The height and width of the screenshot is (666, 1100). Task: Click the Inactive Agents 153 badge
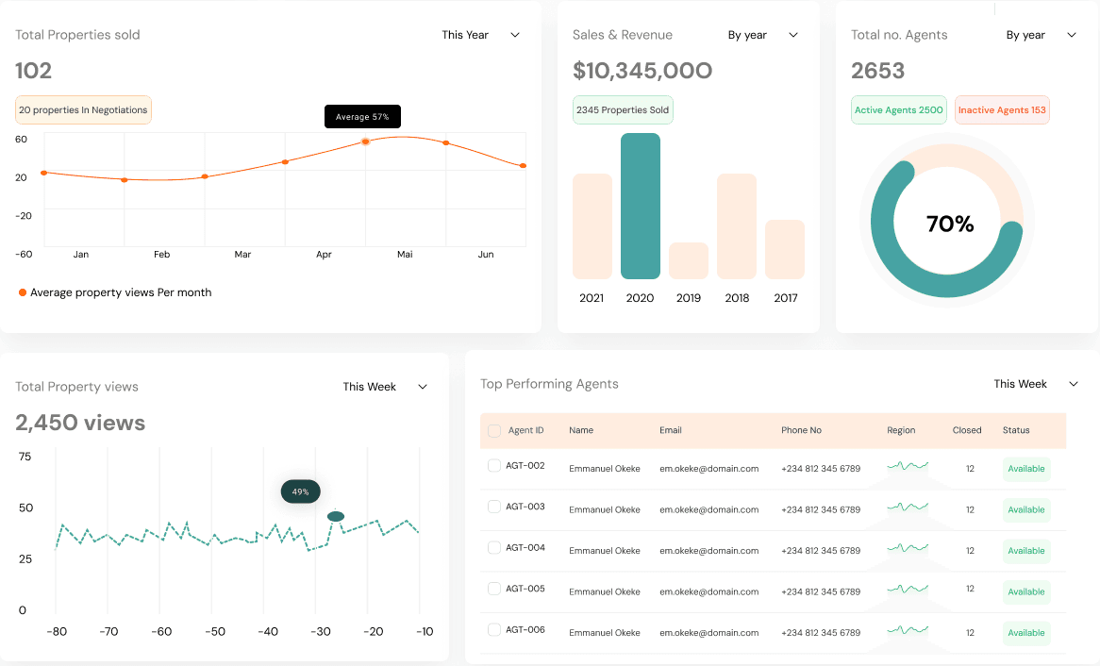1002,110
